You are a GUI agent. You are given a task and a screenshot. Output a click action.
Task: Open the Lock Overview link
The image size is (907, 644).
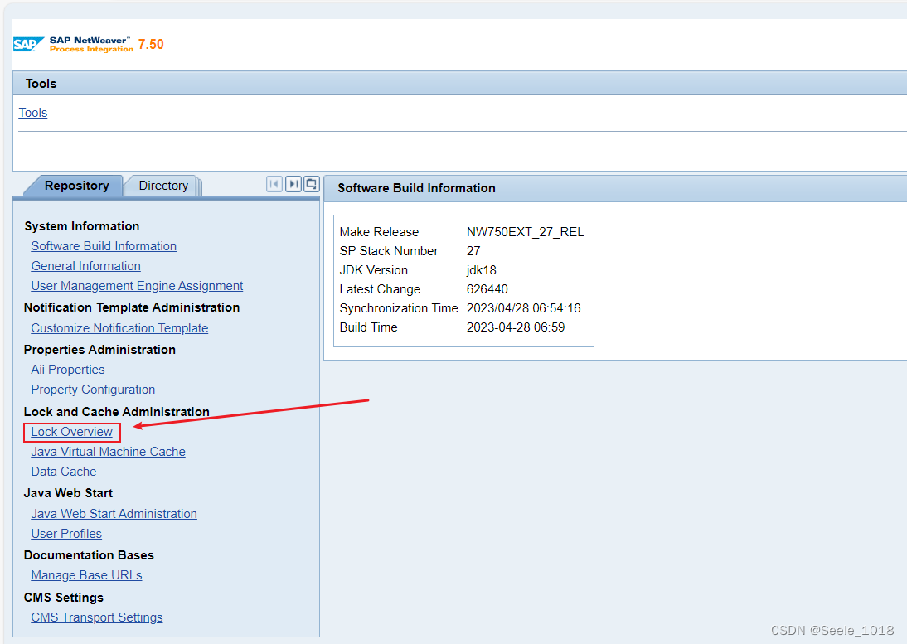point(72,432)
